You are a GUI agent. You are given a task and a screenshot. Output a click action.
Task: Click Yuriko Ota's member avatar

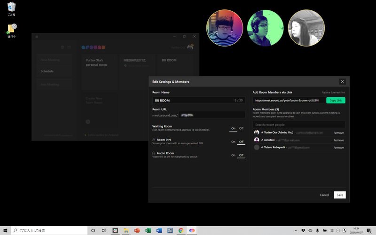[257, 133]
